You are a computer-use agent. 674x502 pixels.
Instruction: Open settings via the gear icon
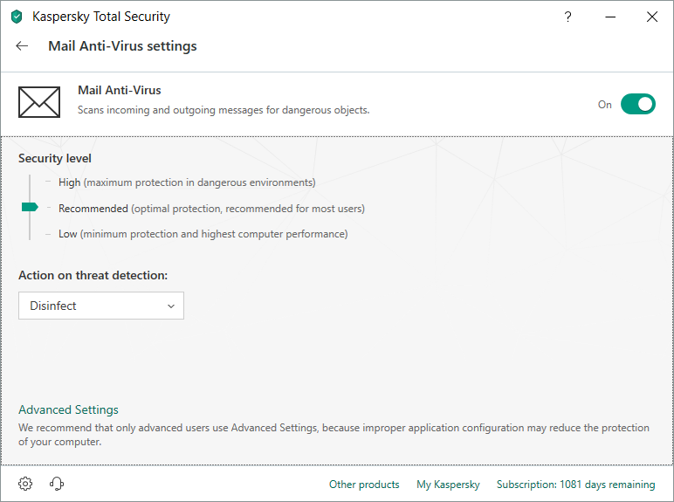[25, 484]
